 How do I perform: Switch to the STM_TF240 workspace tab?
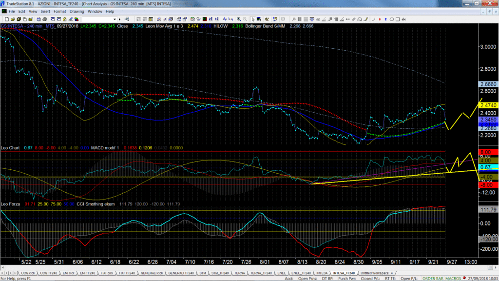(220, 273)
